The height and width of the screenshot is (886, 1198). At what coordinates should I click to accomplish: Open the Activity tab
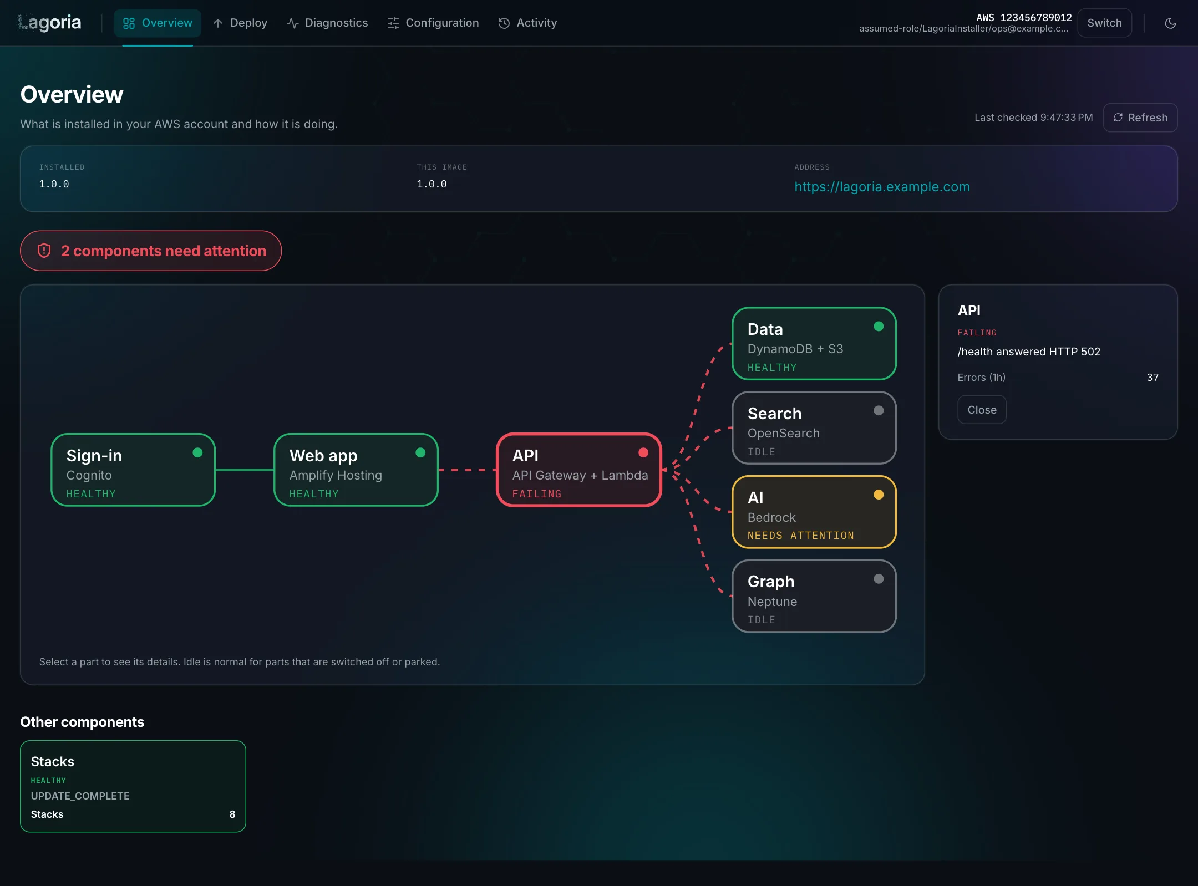pyautogui.click(x=527, y=23)
